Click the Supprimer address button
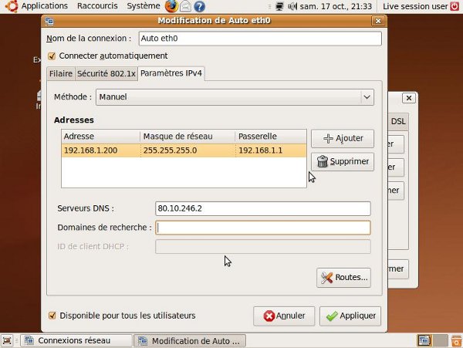The height and width of the screenshot is (348, 463). pos(342,162)
